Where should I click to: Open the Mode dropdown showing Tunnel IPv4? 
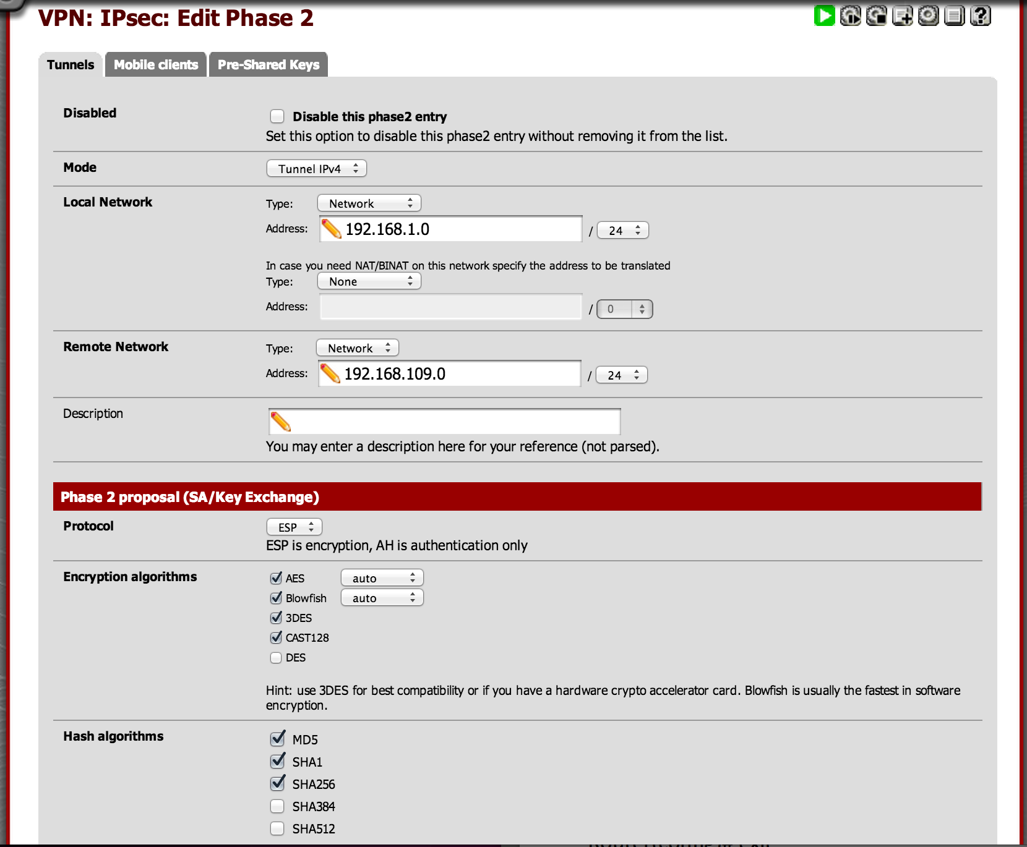coord(316,169)
